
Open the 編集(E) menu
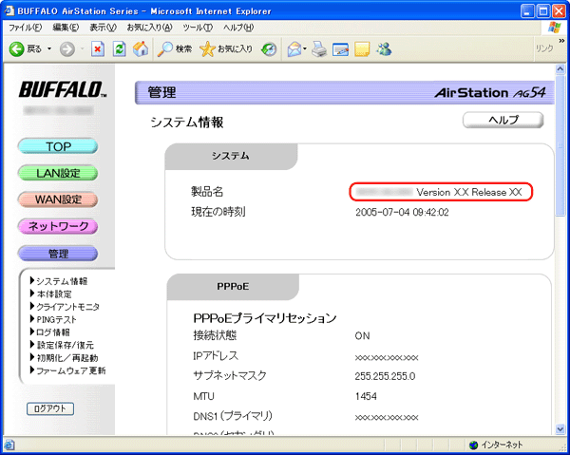point(66,28)
